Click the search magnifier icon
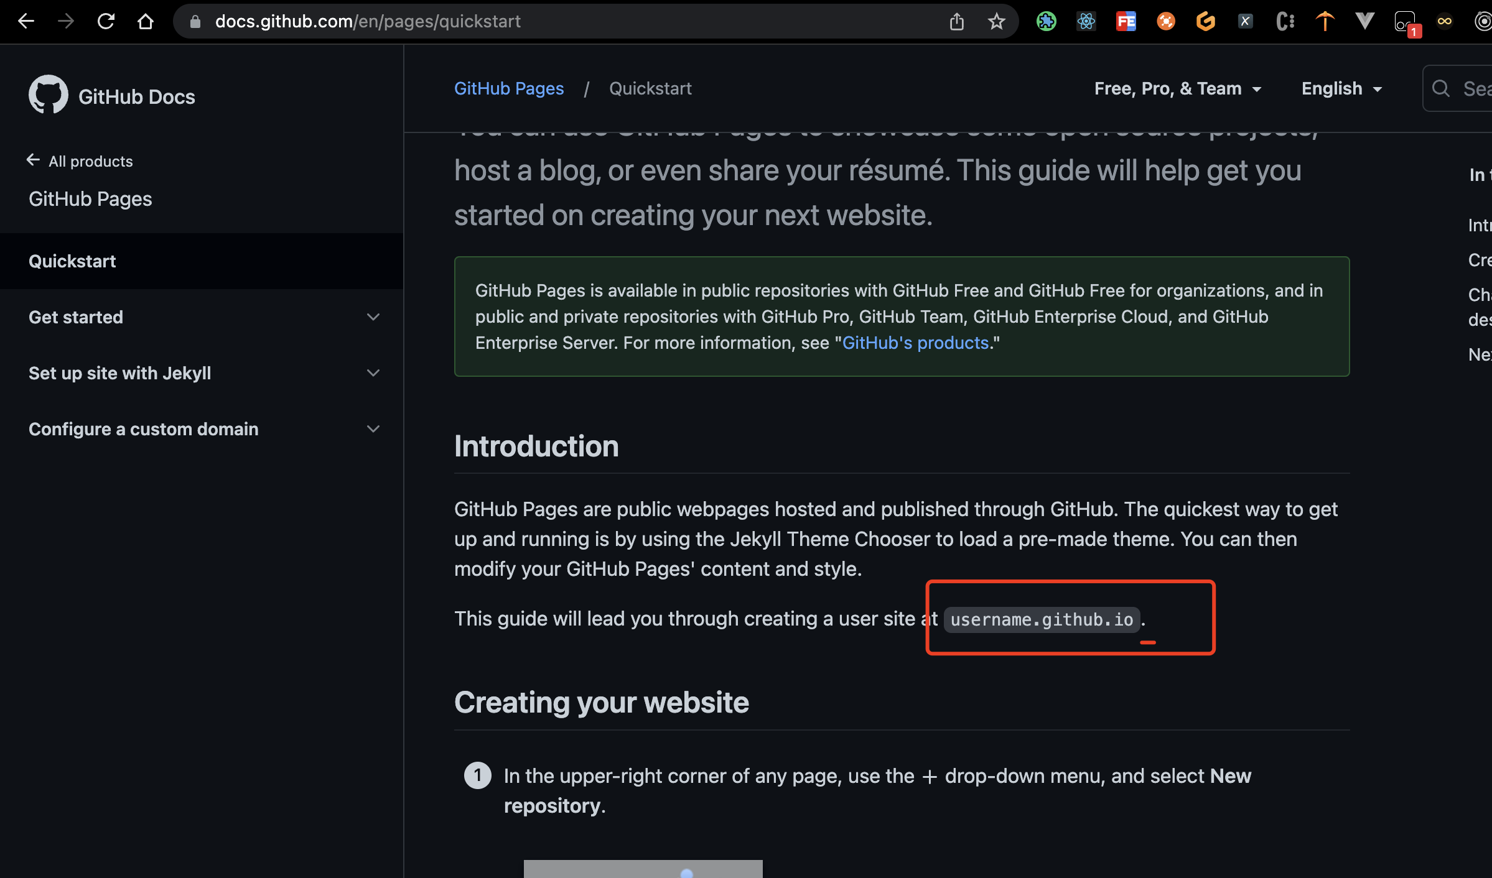The image size is (1492, 878). tap(1440, 88)
